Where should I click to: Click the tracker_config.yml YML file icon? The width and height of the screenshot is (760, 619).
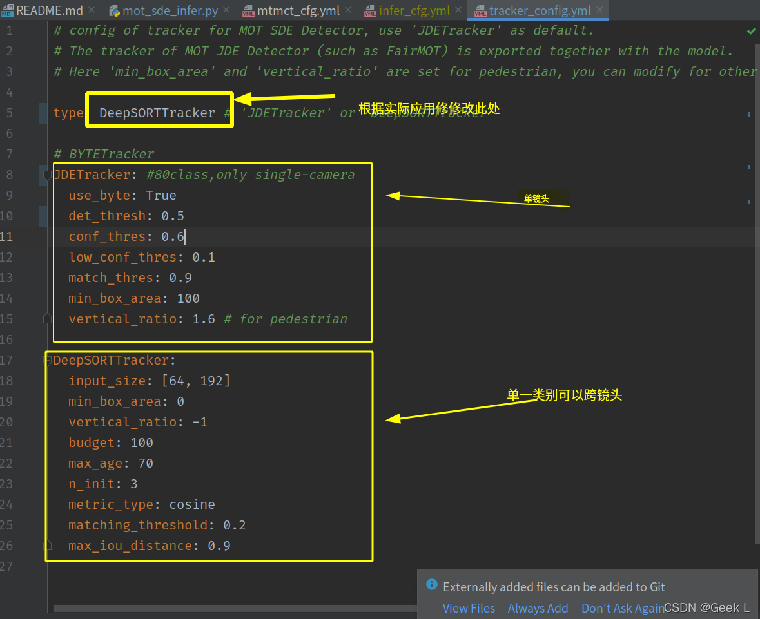point(480,11)
